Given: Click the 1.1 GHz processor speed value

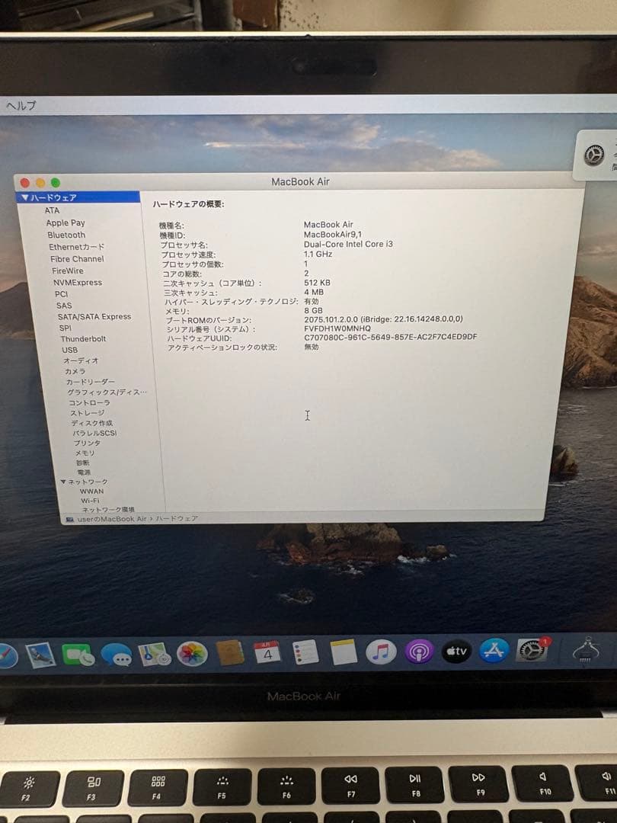Looking at the screenshot, I should tap(318, 254).
